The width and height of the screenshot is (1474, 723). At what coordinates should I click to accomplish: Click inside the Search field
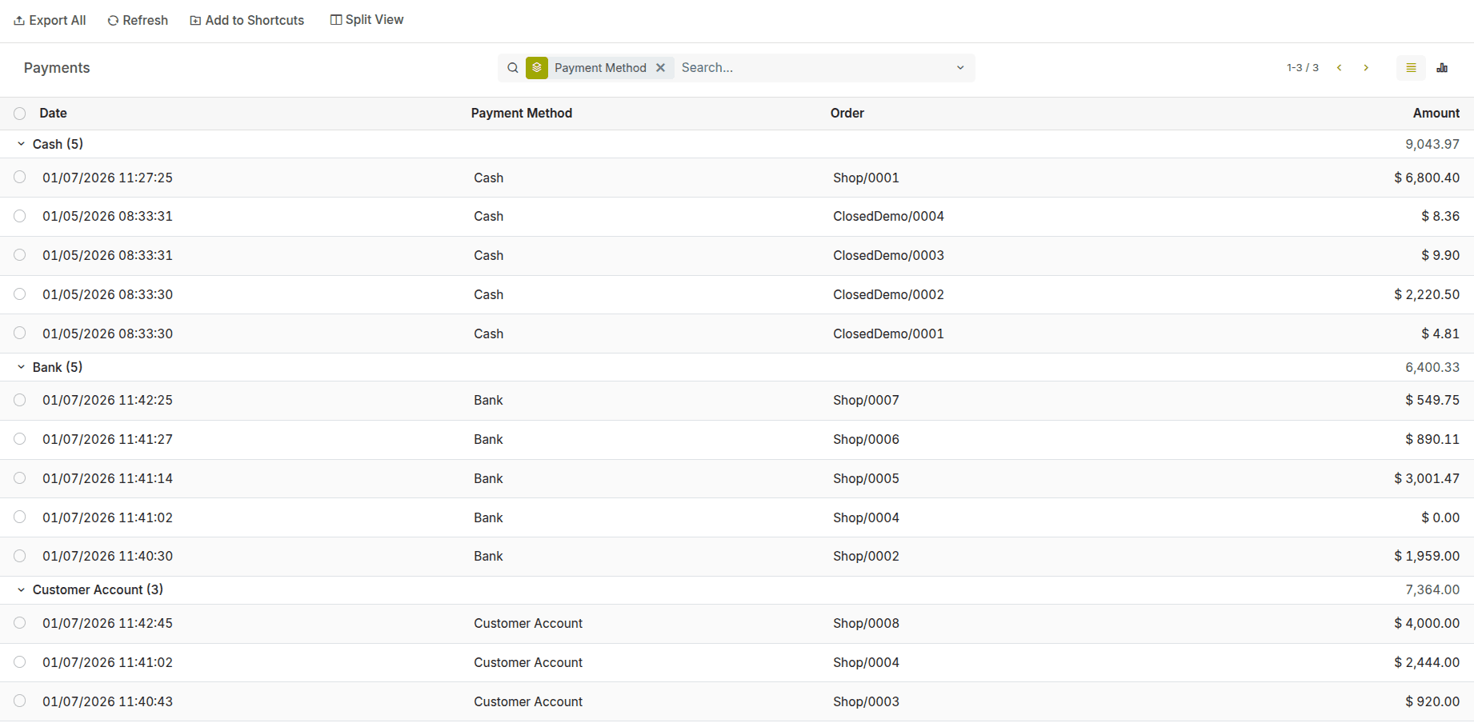(800, 68)
